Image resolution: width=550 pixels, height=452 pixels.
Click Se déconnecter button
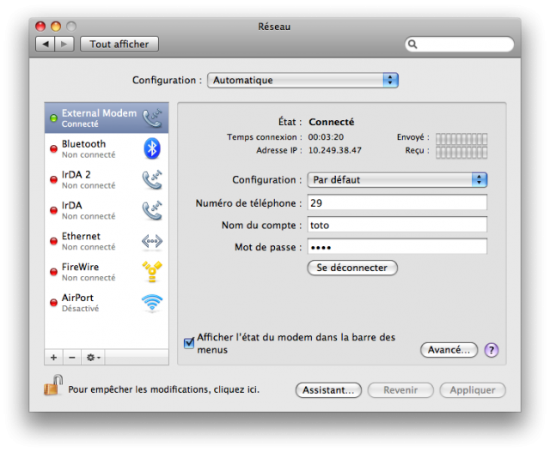pos(352,268)
